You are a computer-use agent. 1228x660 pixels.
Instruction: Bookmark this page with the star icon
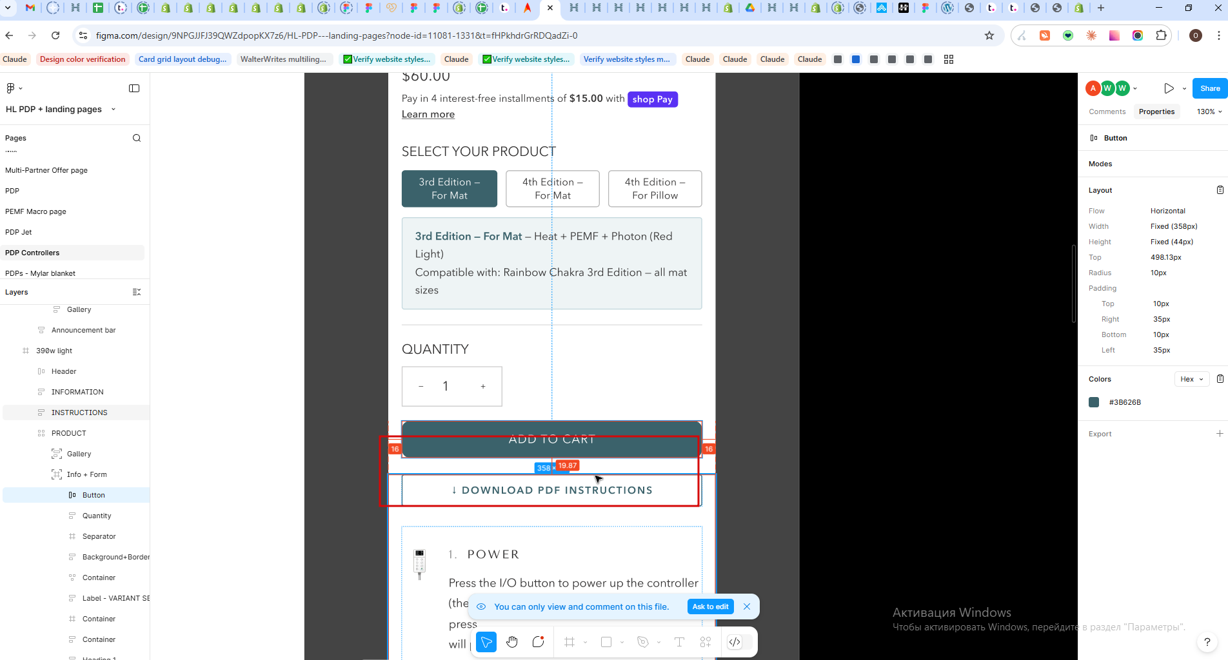pyautogui.click(x=989, y=35)
